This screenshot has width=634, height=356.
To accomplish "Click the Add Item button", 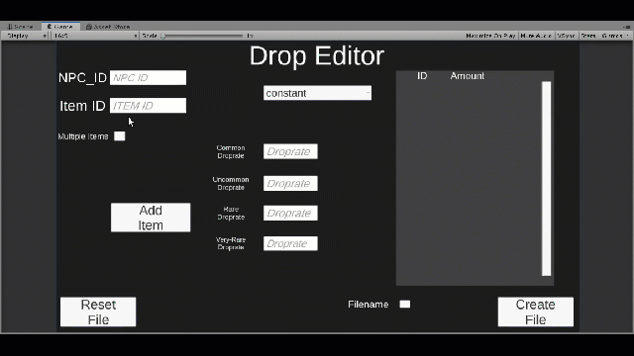I will (x=151, y=218).
